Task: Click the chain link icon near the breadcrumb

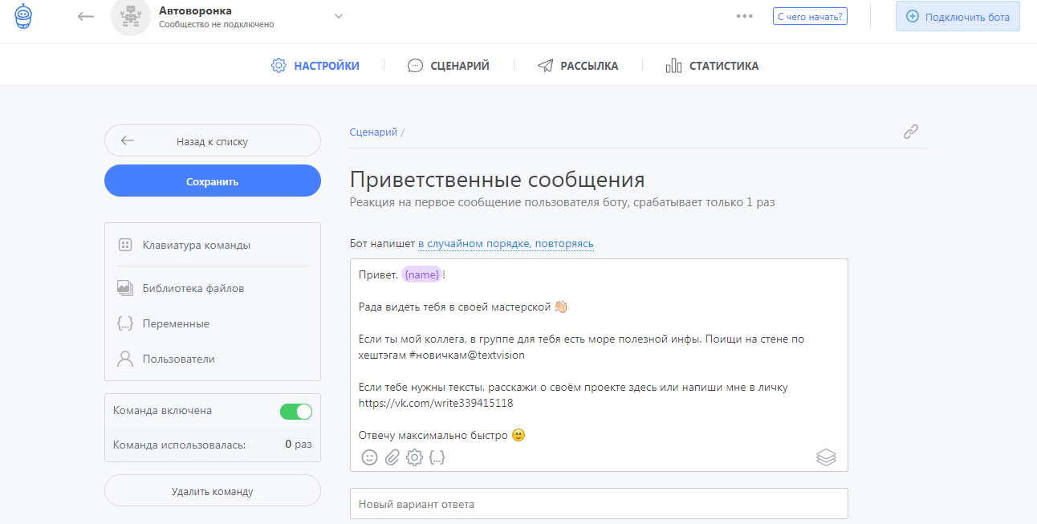Action: coord(911,131)
